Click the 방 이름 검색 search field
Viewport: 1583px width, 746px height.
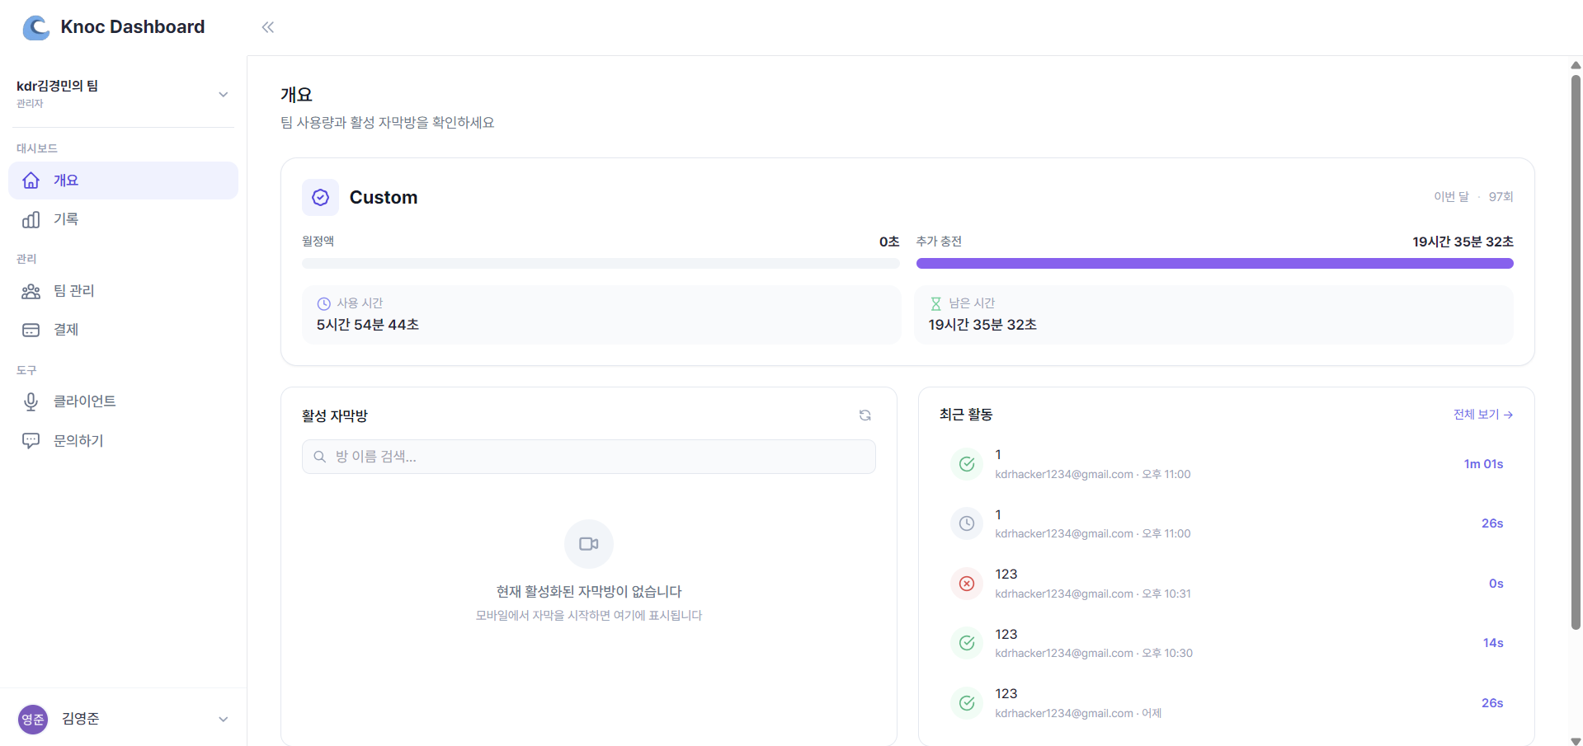coord(588,457)
